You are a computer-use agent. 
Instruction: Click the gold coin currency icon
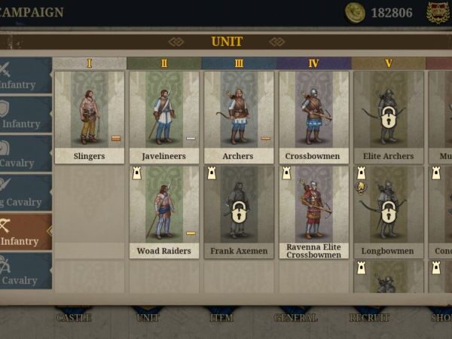(x=355, y=12)
